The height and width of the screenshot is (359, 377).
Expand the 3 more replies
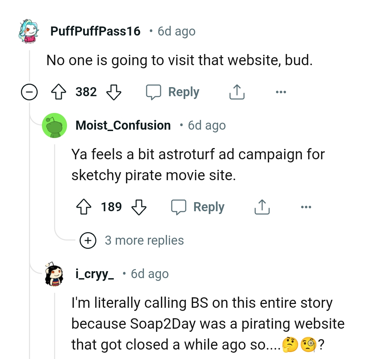click(88, 240)
